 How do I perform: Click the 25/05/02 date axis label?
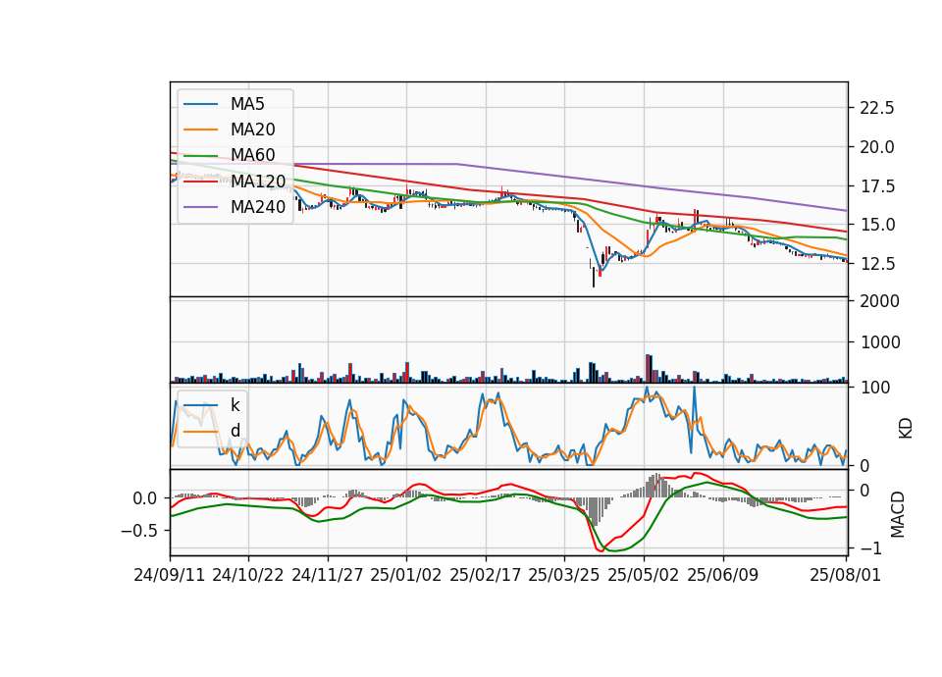tap(644, 575)
